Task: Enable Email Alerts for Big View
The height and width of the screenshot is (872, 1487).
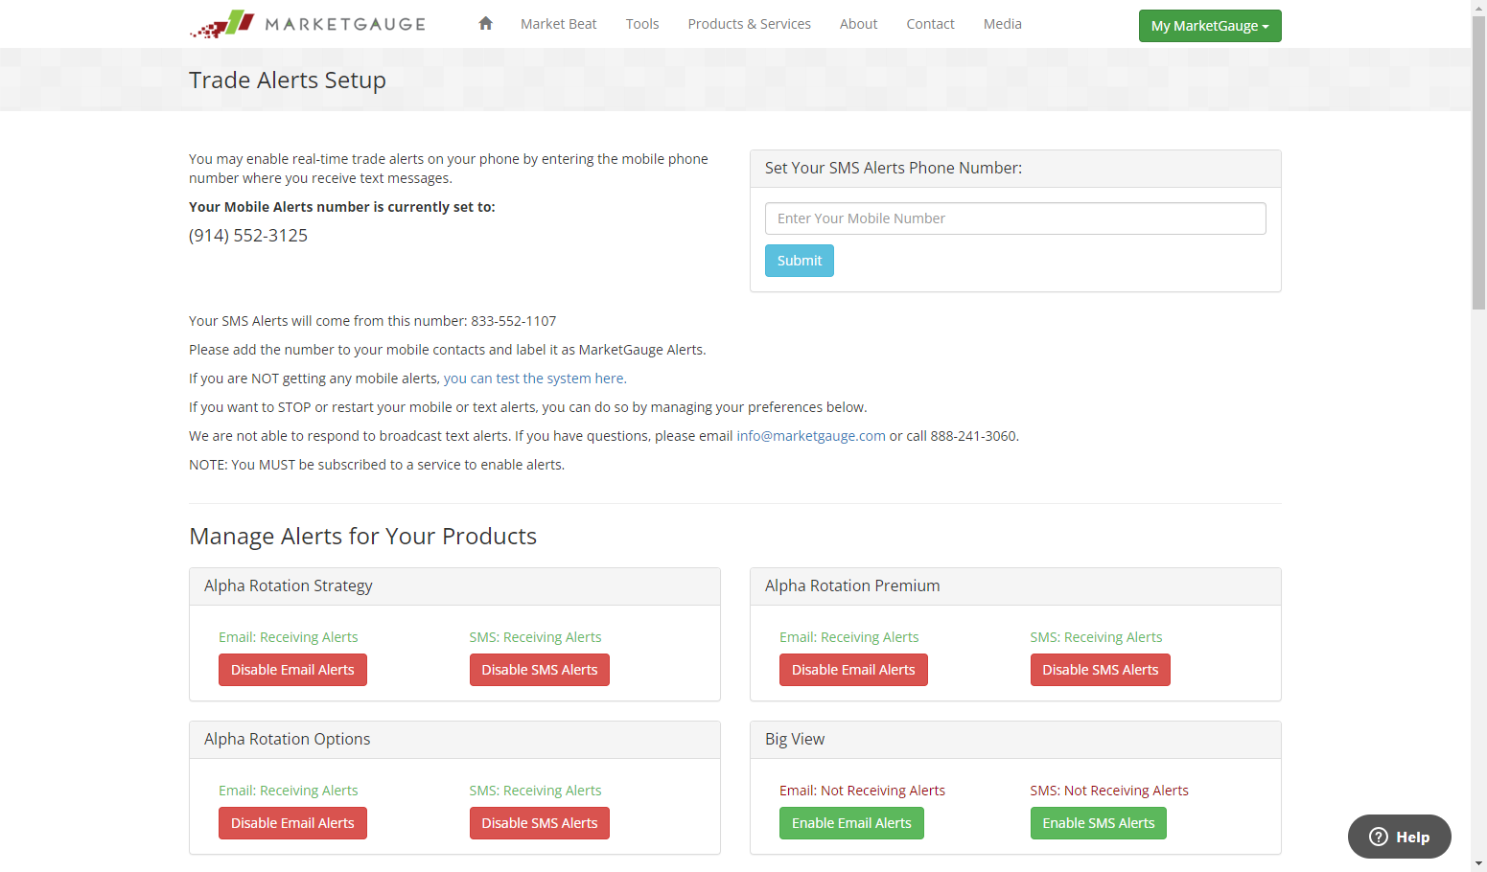Action: click(x=851, y=823)
